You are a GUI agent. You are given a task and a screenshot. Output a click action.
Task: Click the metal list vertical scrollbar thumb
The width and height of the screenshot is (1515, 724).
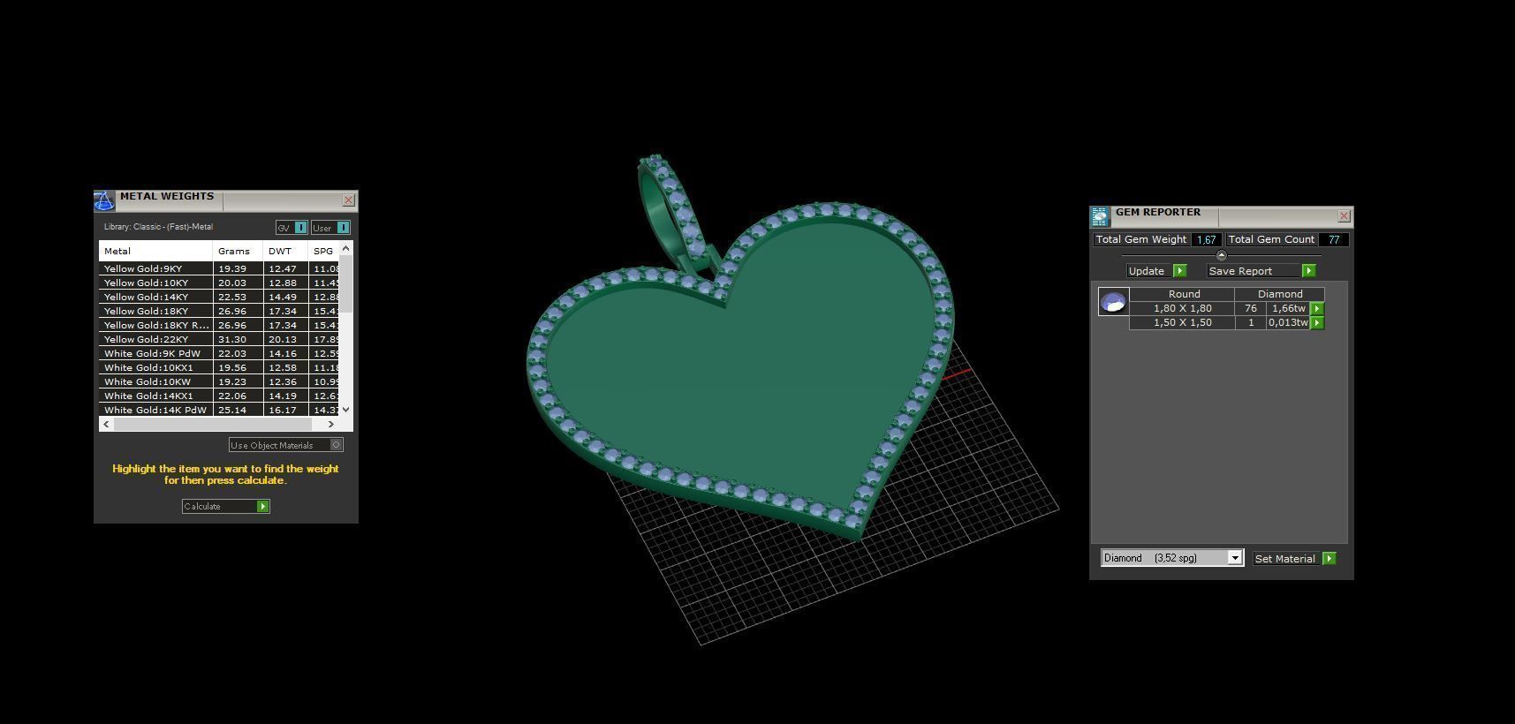345,283
